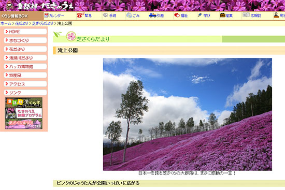
Task: Click the pink flower icon beside 芝ざくらだより
Action: point(71,36)
